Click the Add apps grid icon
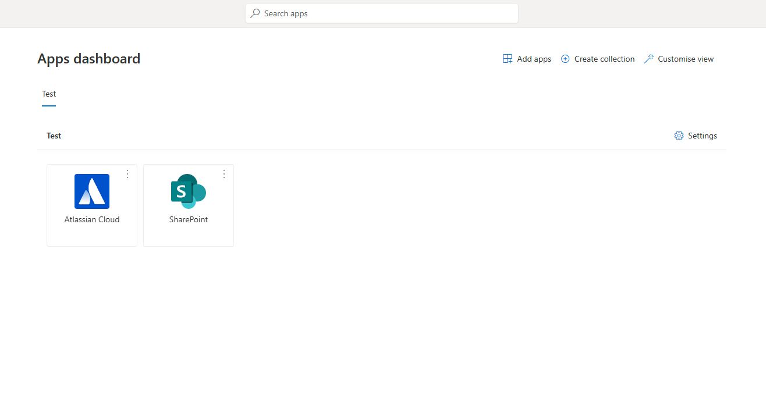The image size is (766, 409). [x=508, y=59]
